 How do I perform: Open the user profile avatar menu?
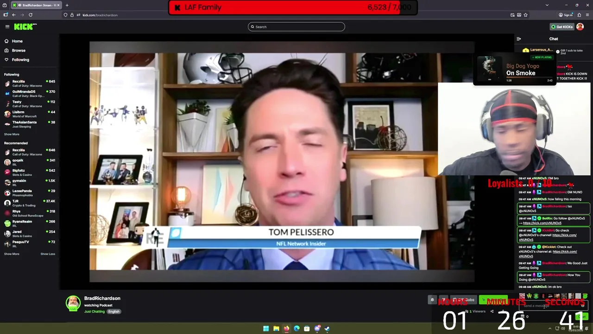coord(580,27)
